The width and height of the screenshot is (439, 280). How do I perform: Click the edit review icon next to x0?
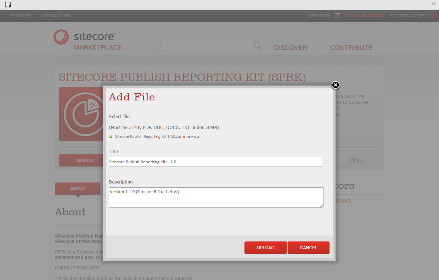pos(353,161)
